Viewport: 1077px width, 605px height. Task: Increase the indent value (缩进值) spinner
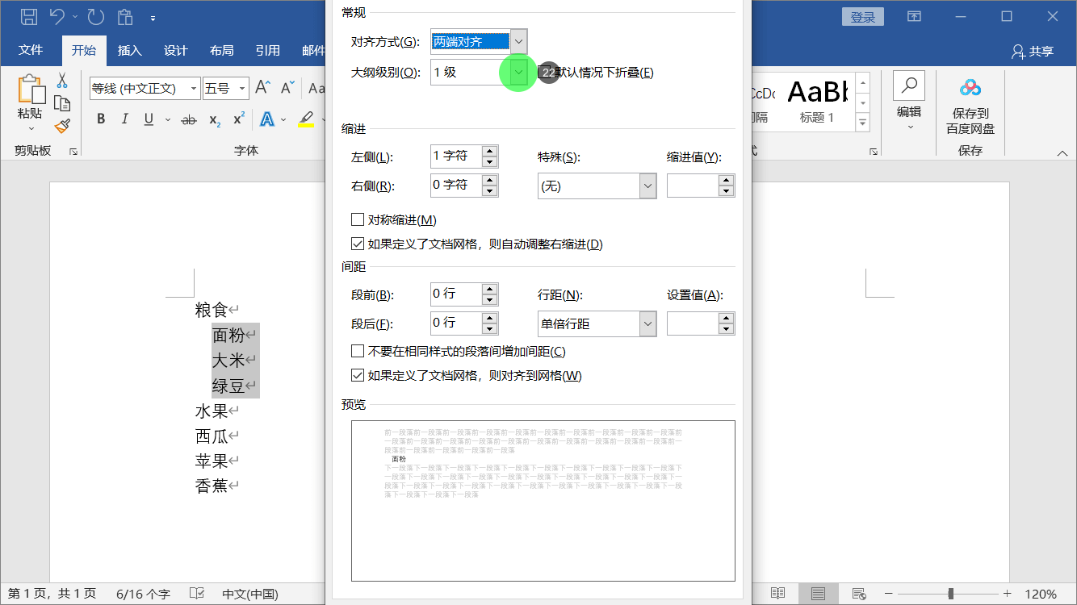click(727, 180)
